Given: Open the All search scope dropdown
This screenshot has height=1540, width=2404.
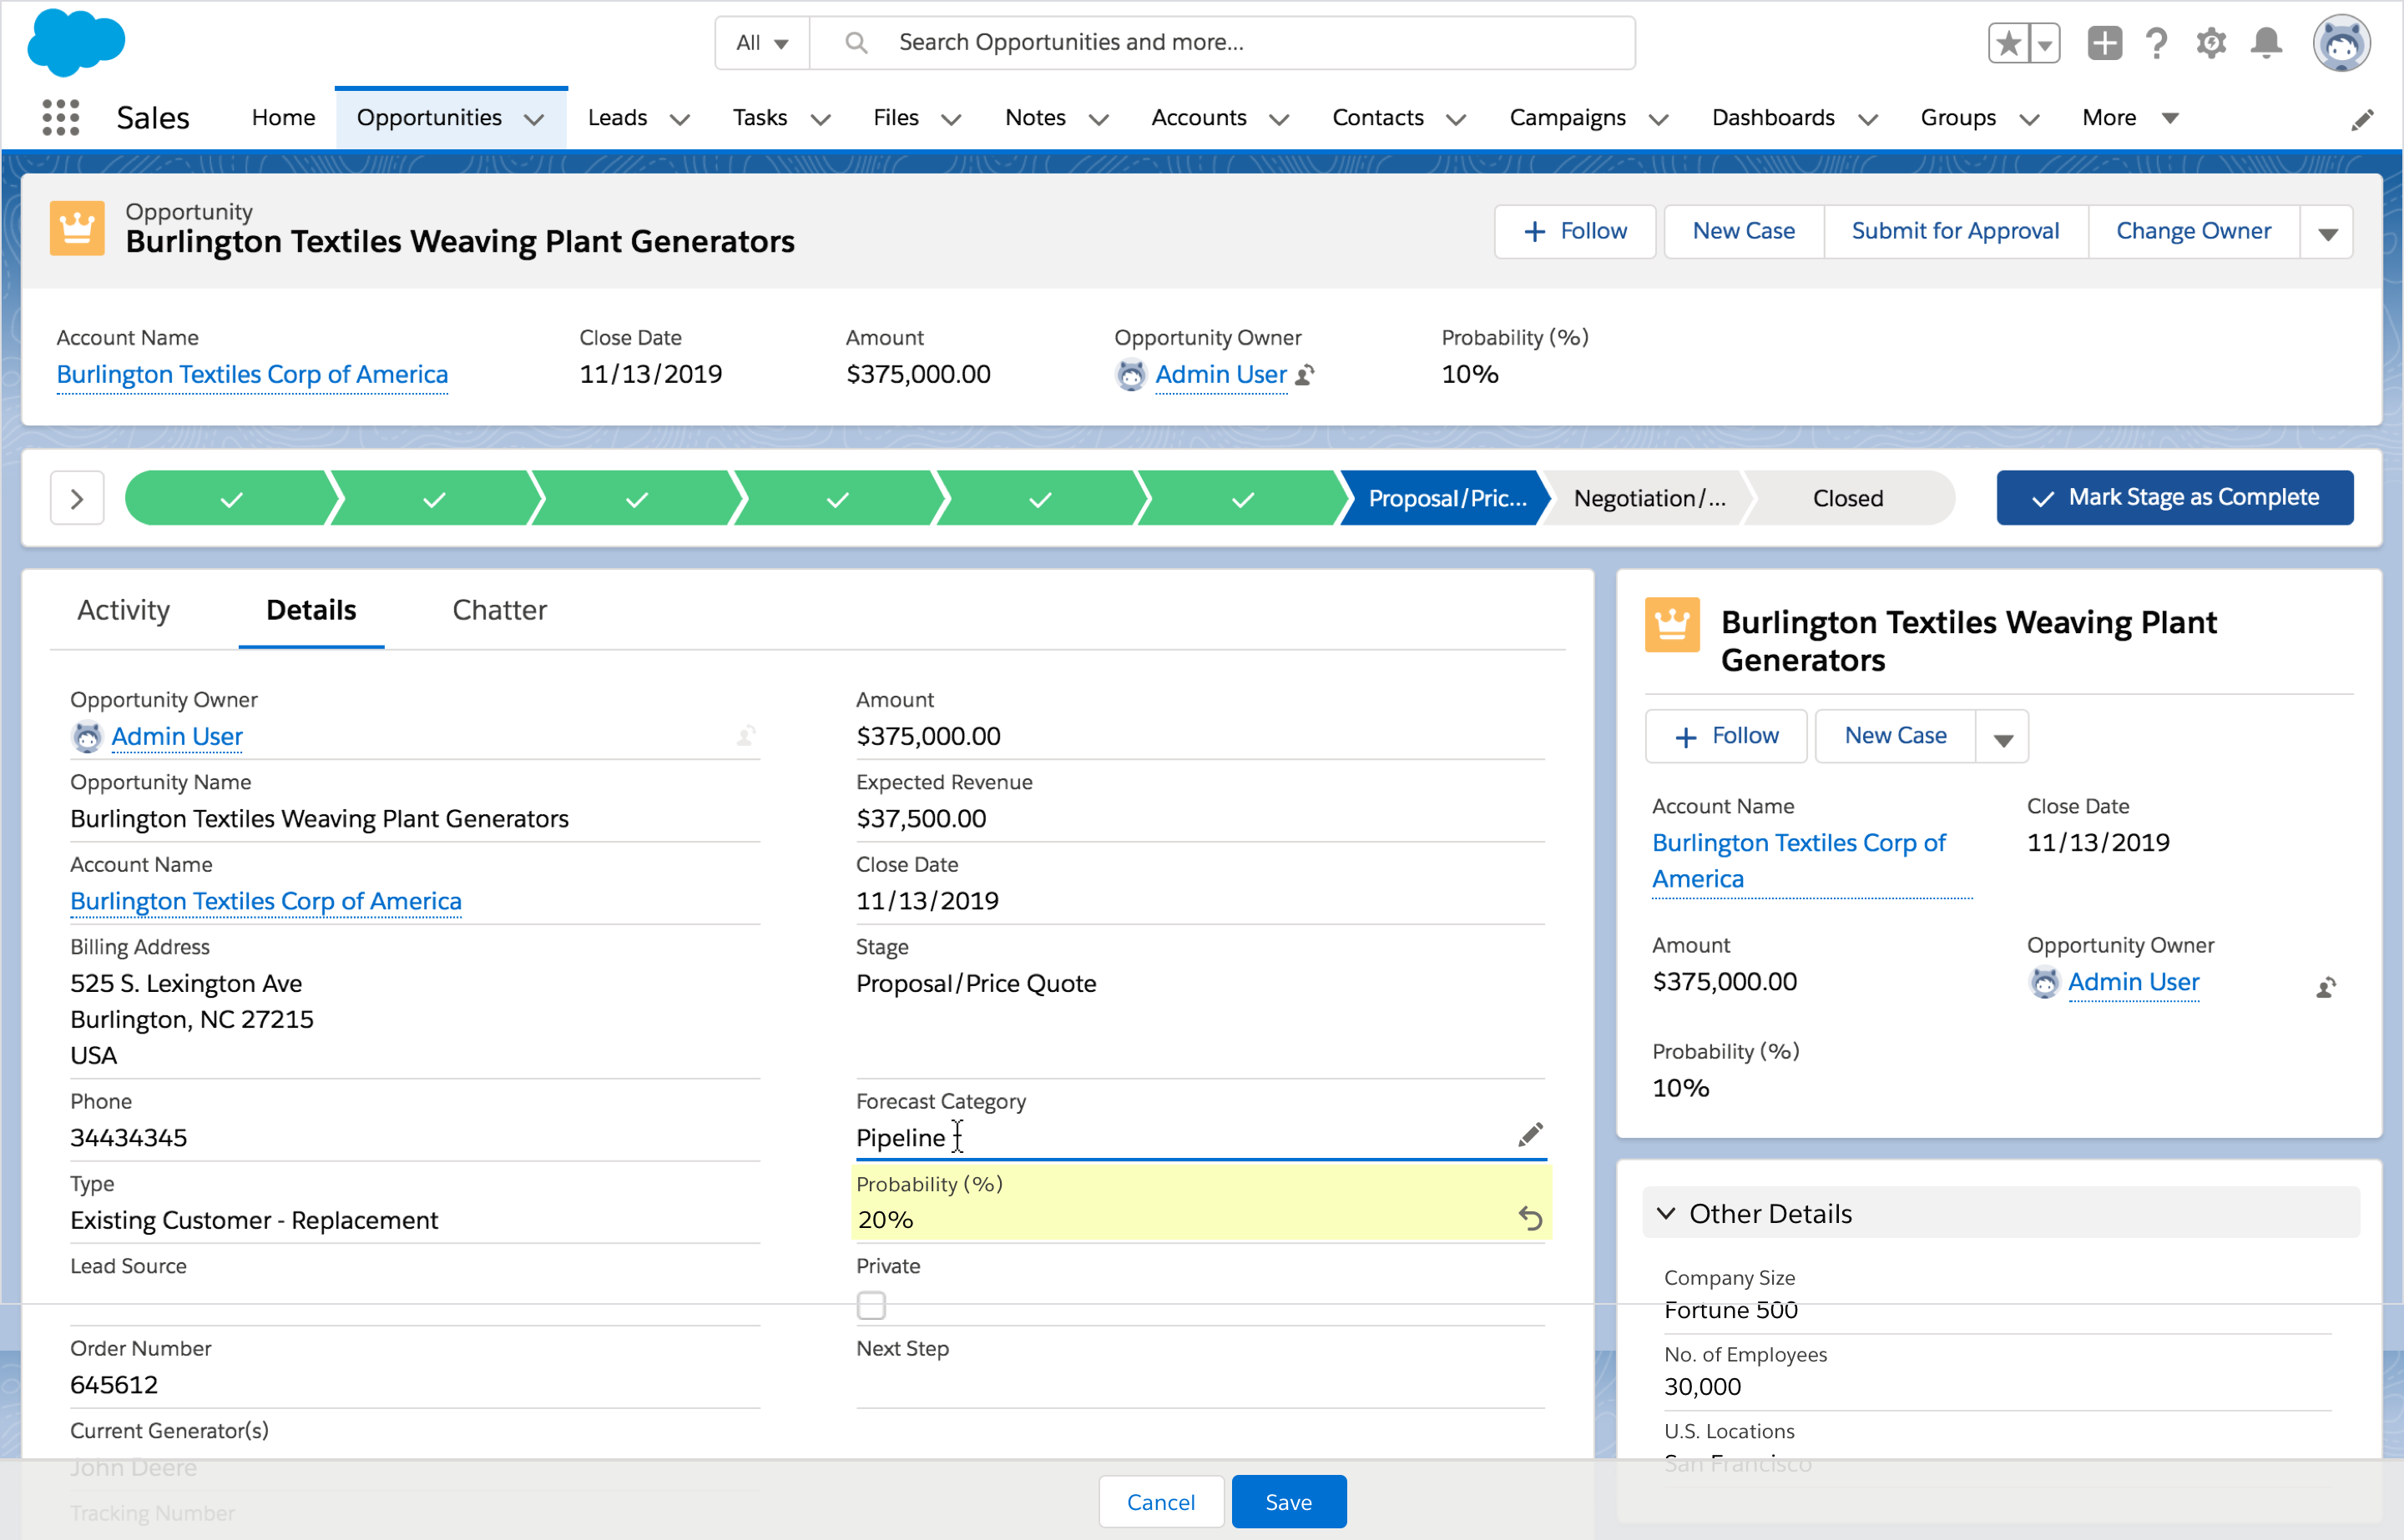Looking at the screenshot, I should (x=761, y=43).
